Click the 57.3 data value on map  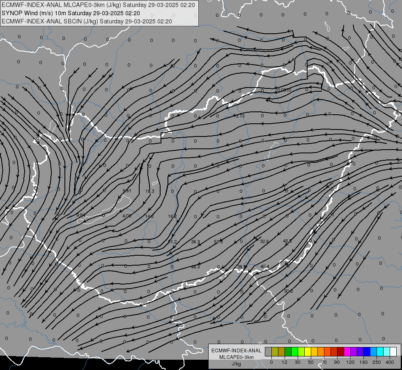[218, 242]
